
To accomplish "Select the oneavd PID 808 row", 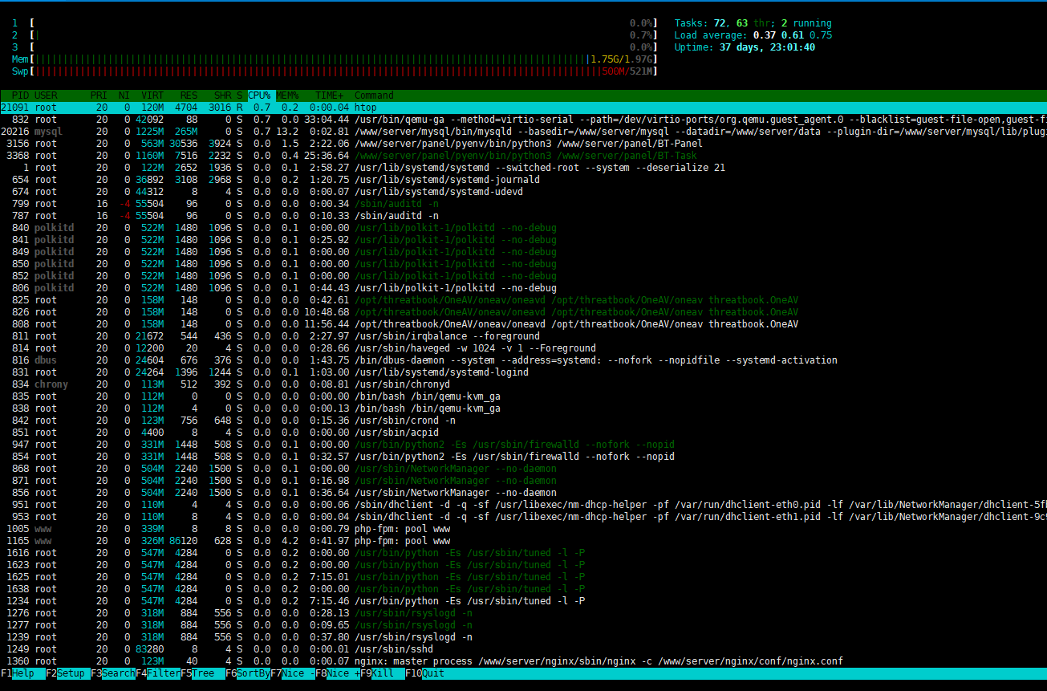I will 523,324.
